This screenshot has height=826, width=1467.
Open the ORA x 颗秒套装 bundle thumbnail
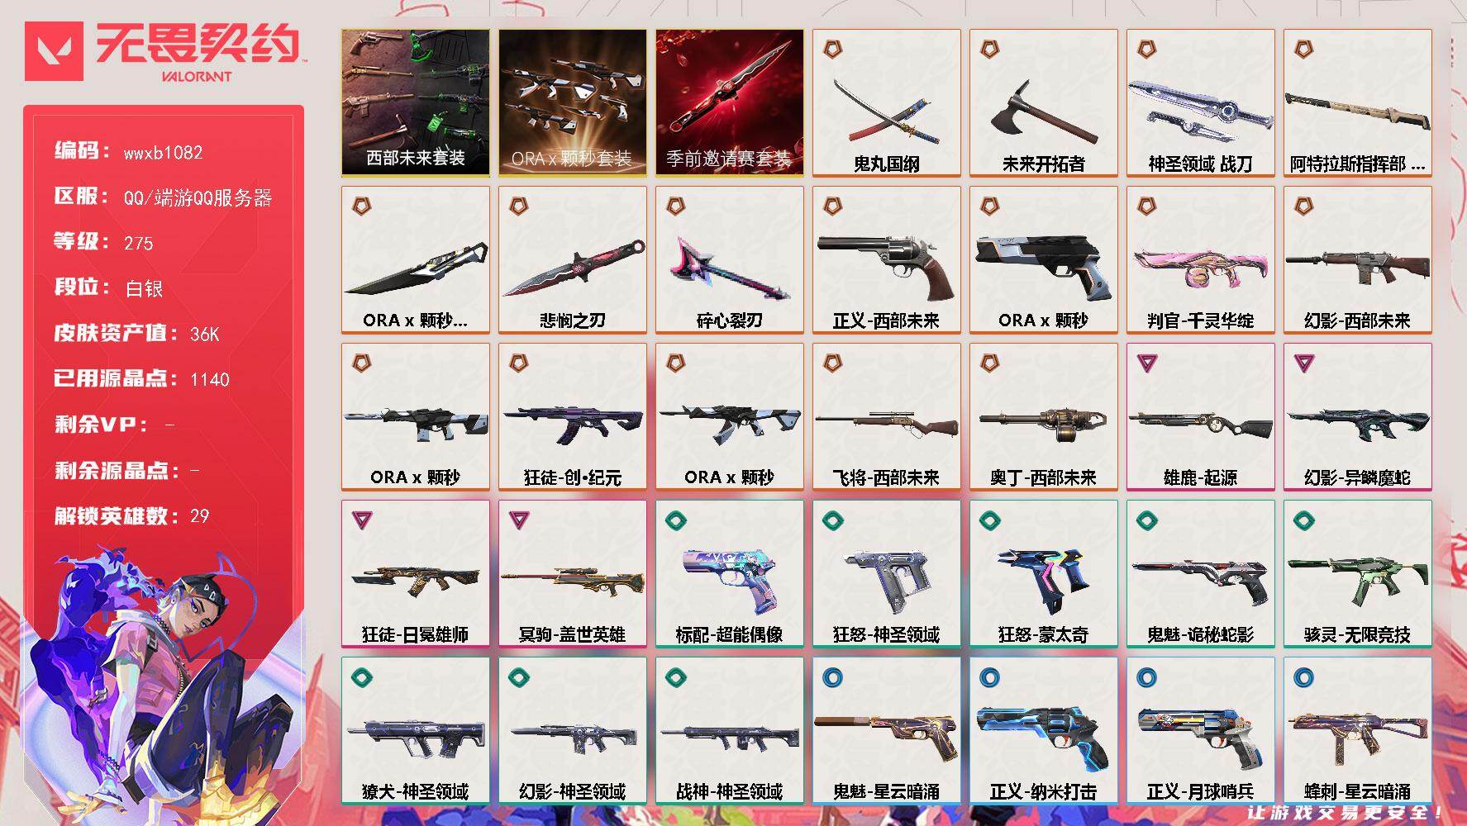572,103
